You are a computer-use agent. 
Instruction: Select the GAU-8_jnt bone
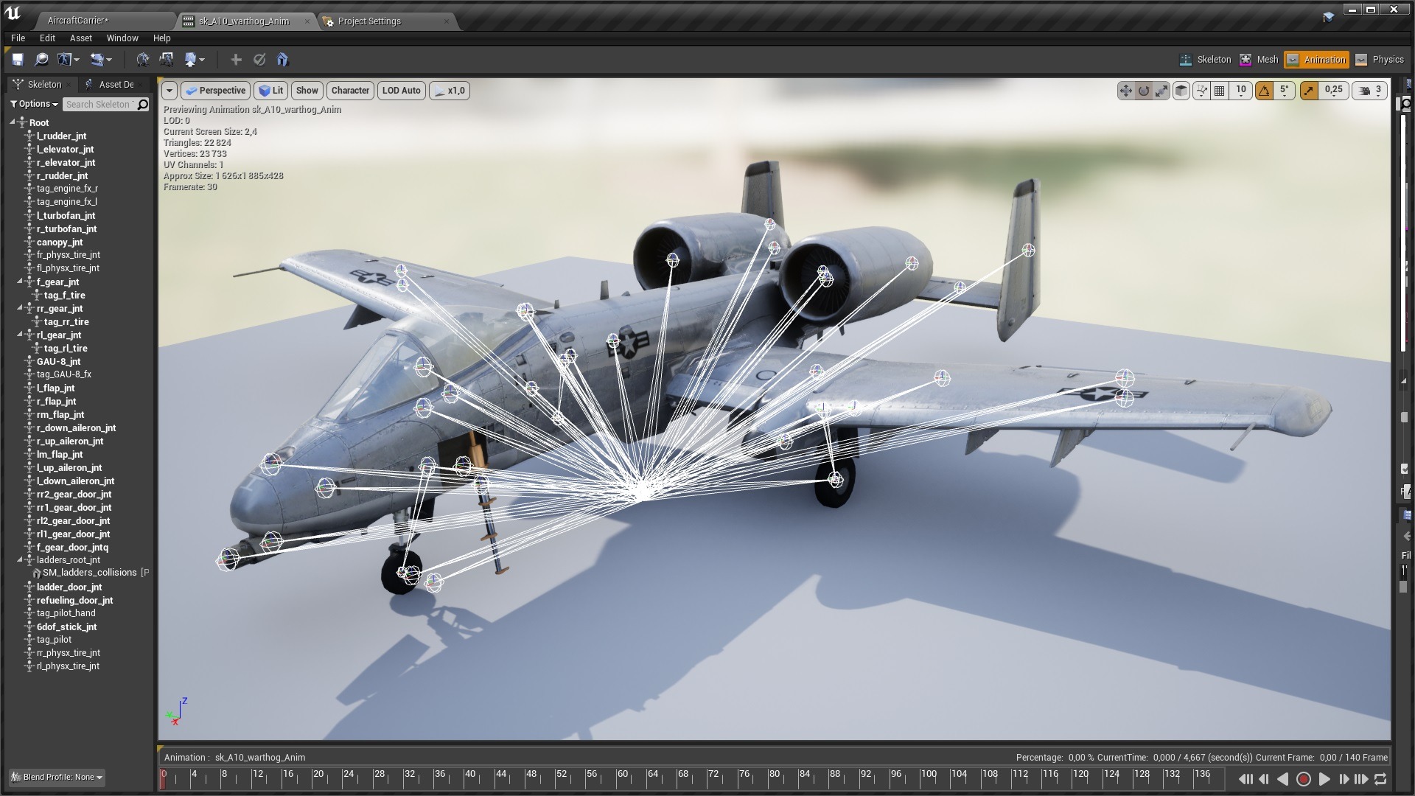pos(58,361)
